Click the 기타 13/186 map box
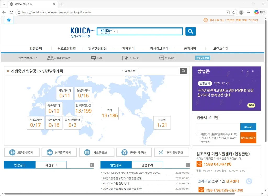The height and width of the screenshot is (196, 268). 110,114
